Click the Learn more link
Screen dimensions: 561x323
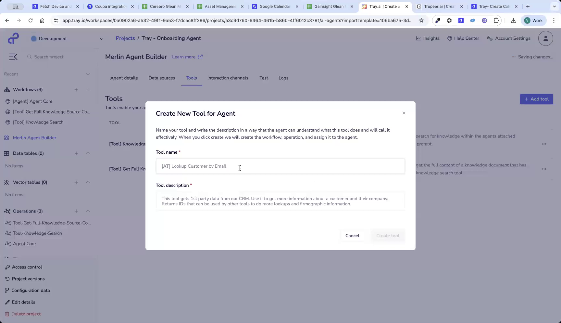coord(184,57)
